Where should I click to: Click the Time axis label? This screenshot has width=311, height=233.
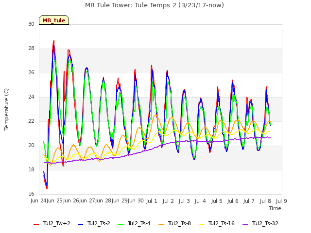pyautogui.click(x=275, y=208)
